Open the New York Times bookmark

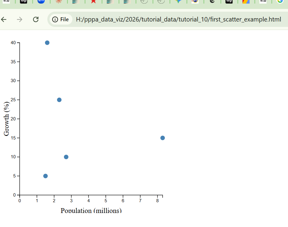tap(212, 1)
